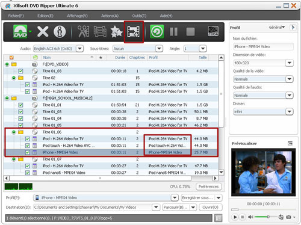This screenshot has width=301, height=225.
Task: Open the Actions(A) menu
Action: (x=110, y=16)
